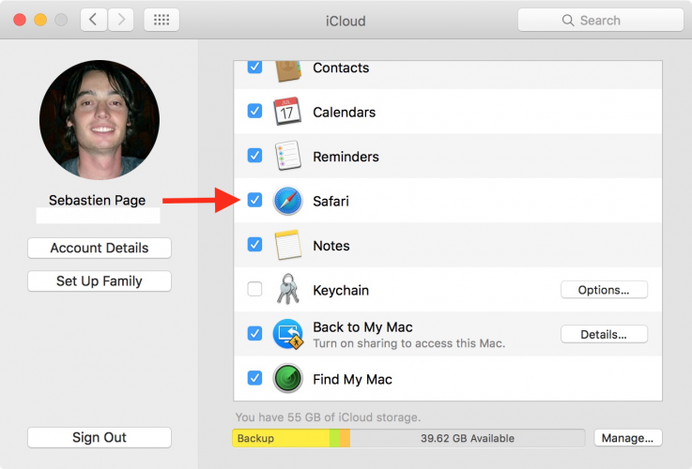
Task: Click the magnifying glass search icon
Action: click(568, 21)
